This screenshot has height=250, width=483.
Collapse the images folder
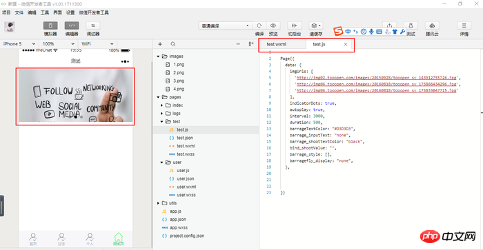[x=158, y=56]
